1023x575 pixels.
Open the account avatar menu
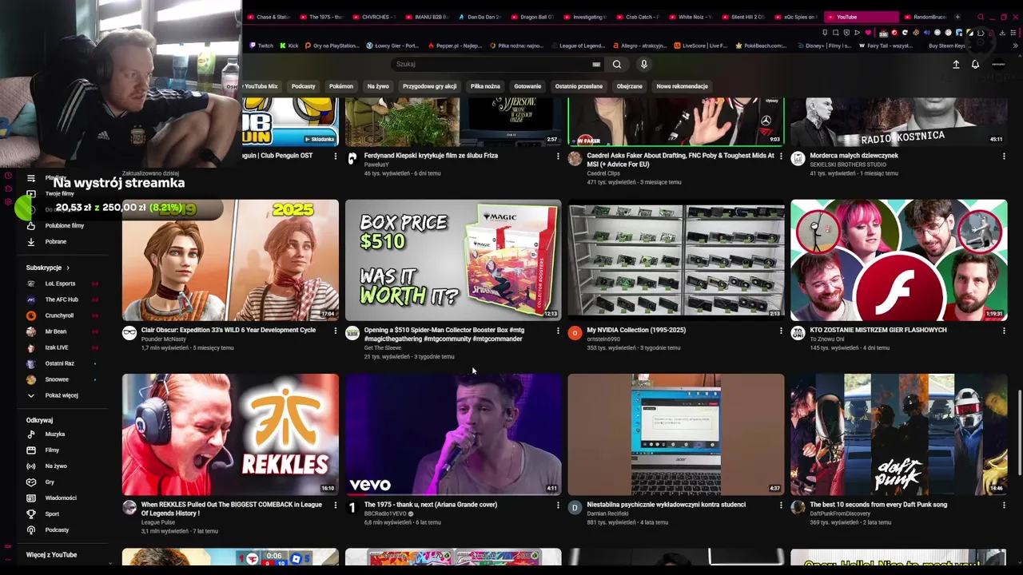998,65
